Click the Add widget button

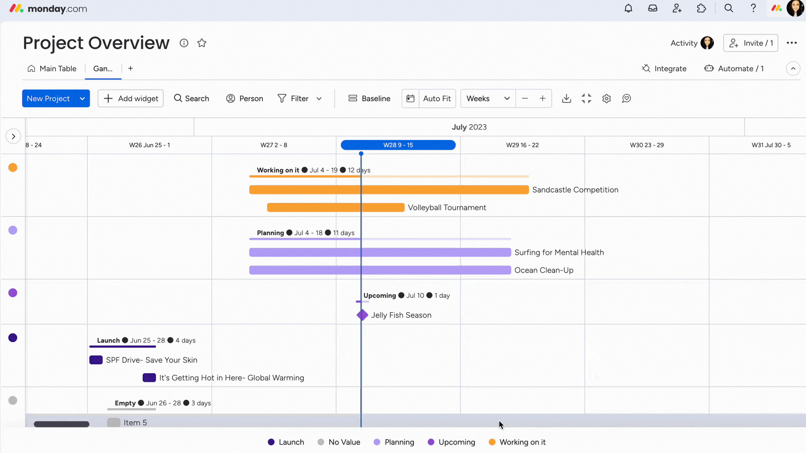(x=131, y=99)
